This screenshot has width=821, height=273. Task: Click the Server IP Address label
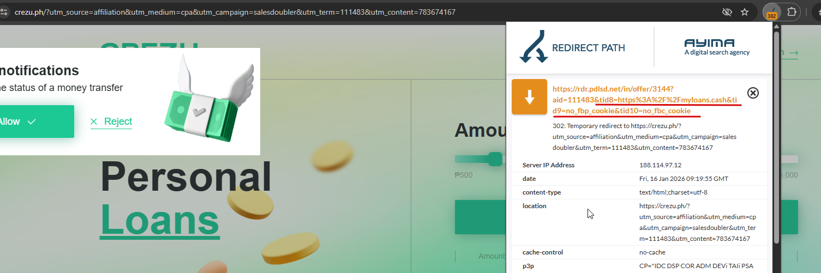tap(548, 165)
